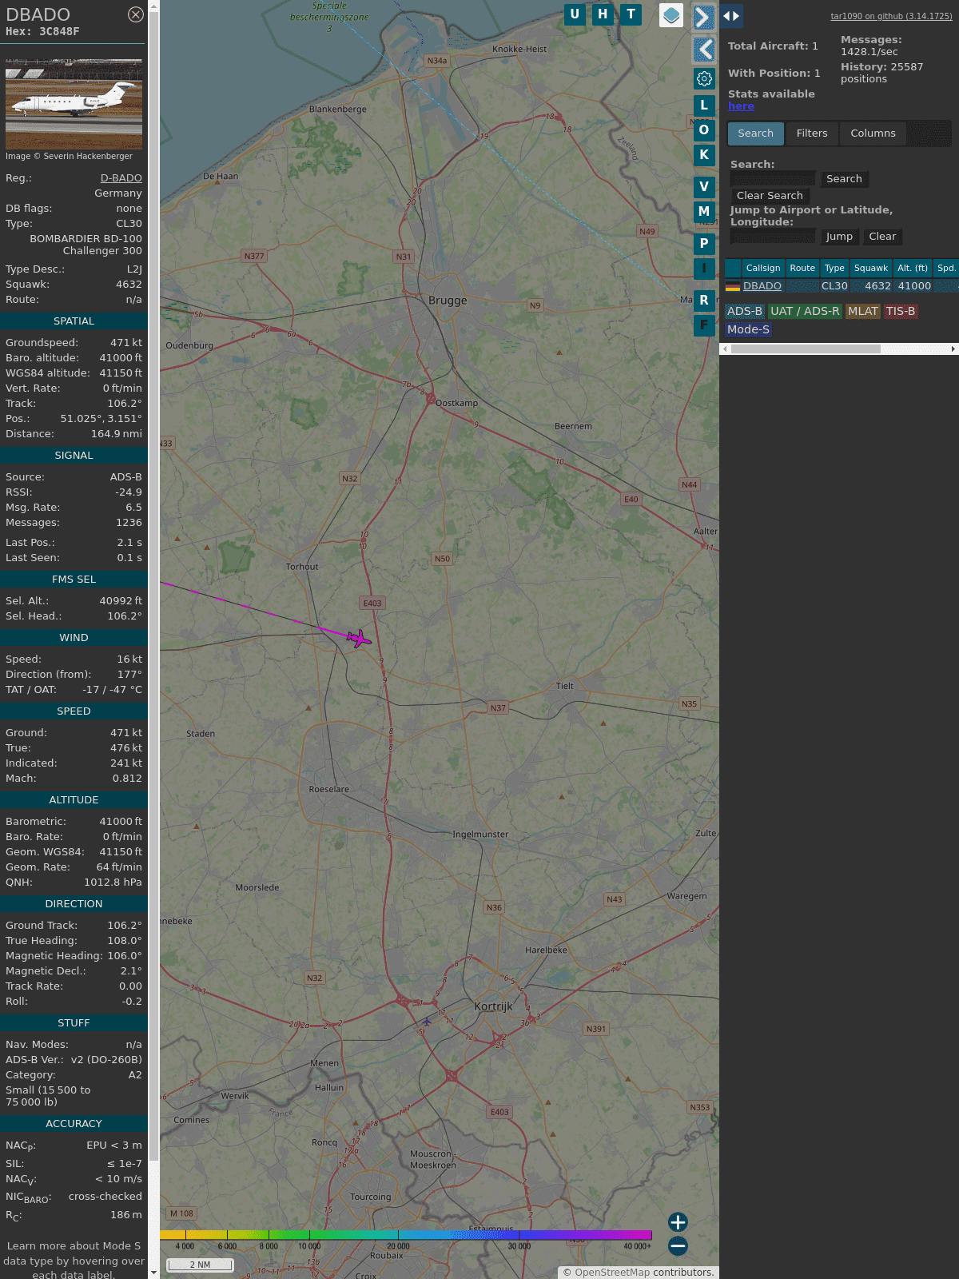The image size is (959, 1279).
Task: Click the UAT / ADS-R legend label
Action: (x=805, y=312)
